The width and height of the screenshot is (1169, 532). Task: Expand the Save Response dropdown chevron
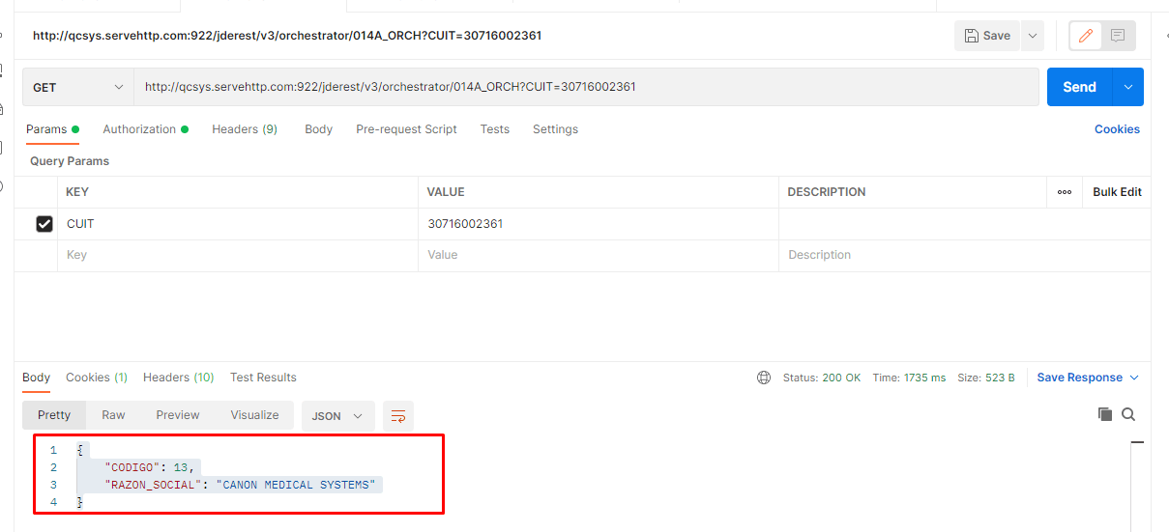tap(1134, 378)
